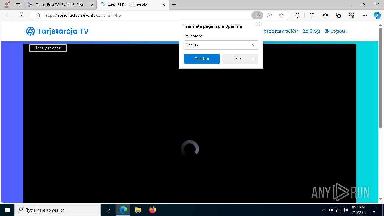
Task: Open Collections panel
Action: 338,15
